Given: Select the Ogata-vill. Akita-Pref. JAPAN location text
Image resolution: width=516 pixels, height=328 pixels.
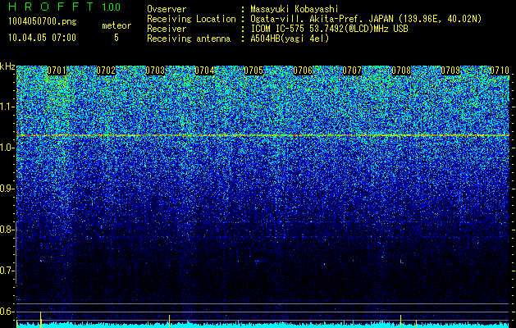Looking at the screenshot, I should [x=366, y=19].
